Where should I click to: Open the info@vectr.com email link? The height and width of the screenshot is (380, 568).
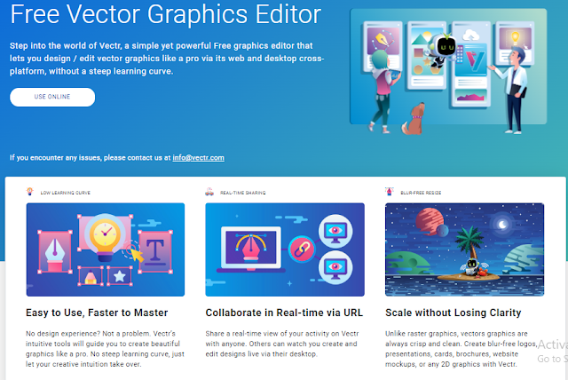pos(198,157)
